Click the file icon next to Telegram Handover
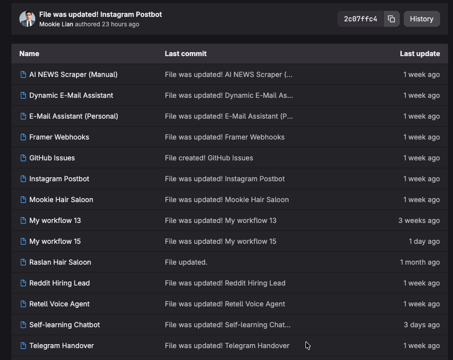 23,346
